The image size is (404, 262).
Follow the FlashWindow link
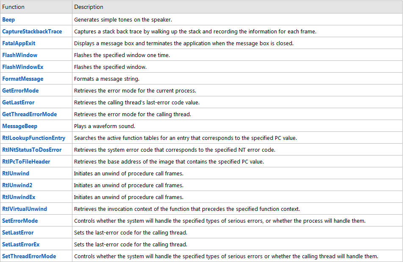click(x=19, y=55)
